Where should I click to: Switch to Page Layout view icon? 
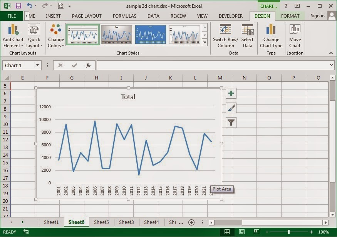(241, 232)
